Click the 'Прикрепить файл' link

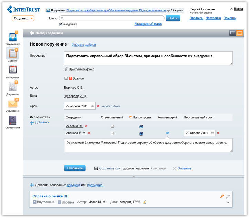coord(81,69)
